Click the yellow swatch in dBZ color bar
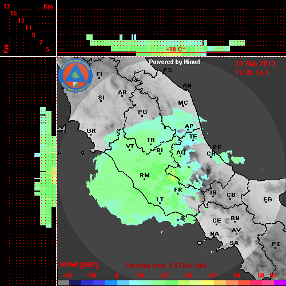Viewport: 286px width, 286px height. click(208, 283)
